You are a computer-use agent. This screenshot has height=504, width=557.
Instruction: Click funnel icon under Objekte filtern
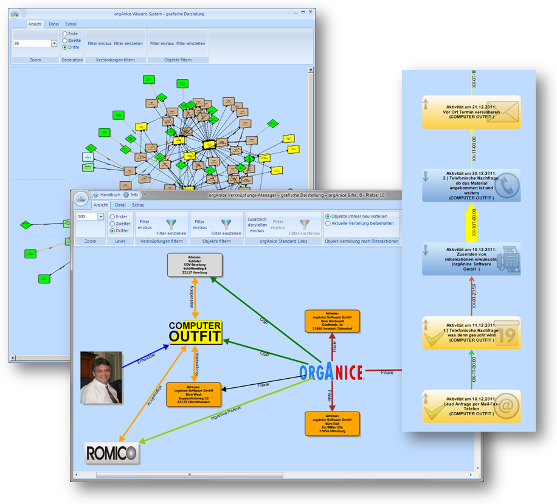pos(226,224)
